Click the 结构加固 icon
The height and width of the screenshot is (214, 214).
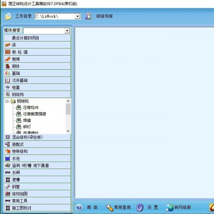pos(8,194)
